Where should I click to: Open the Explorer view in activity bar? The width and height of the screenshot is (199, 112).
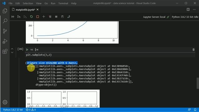point(5,11)
